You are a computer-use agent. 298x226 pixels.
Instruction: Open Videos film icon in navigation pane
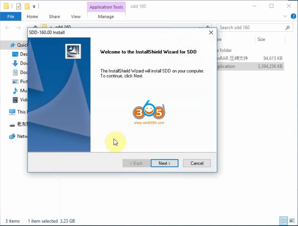point(15,100)
